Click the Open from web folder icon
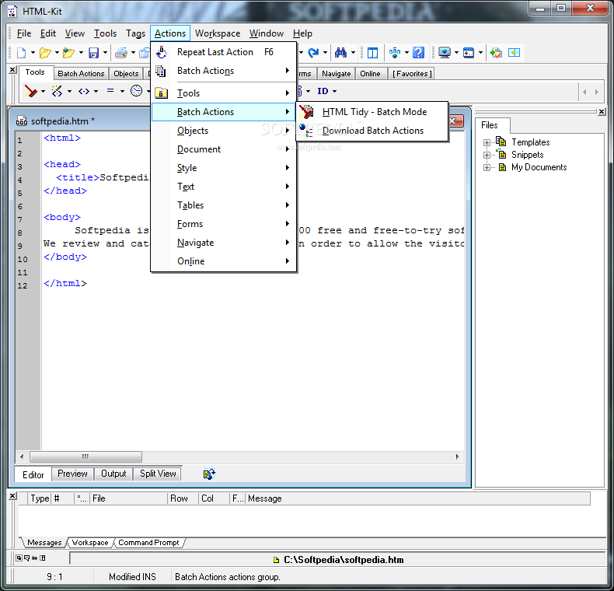This screenshot has height=591, width=614. click(69, 52)
